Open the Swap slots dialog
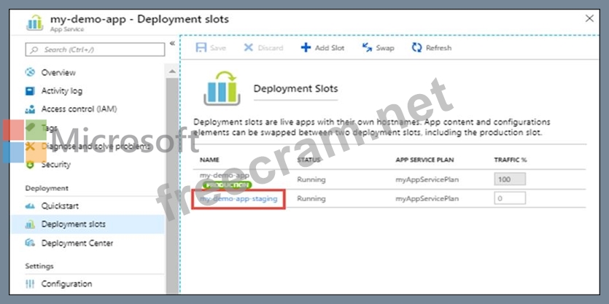This screenshot has width=609, height=304. (x=378, y=48)
